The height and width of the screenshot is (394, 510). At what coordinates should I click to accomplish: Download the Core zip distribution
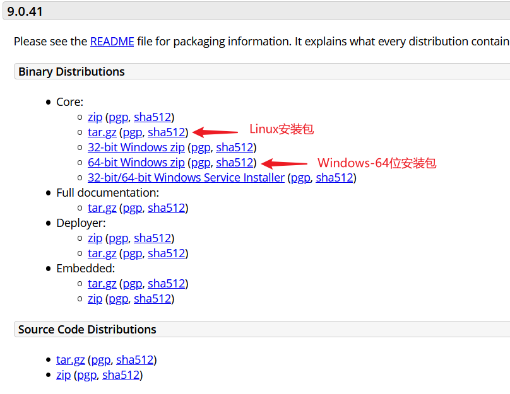pyautogui.click(x=95, y=117)
